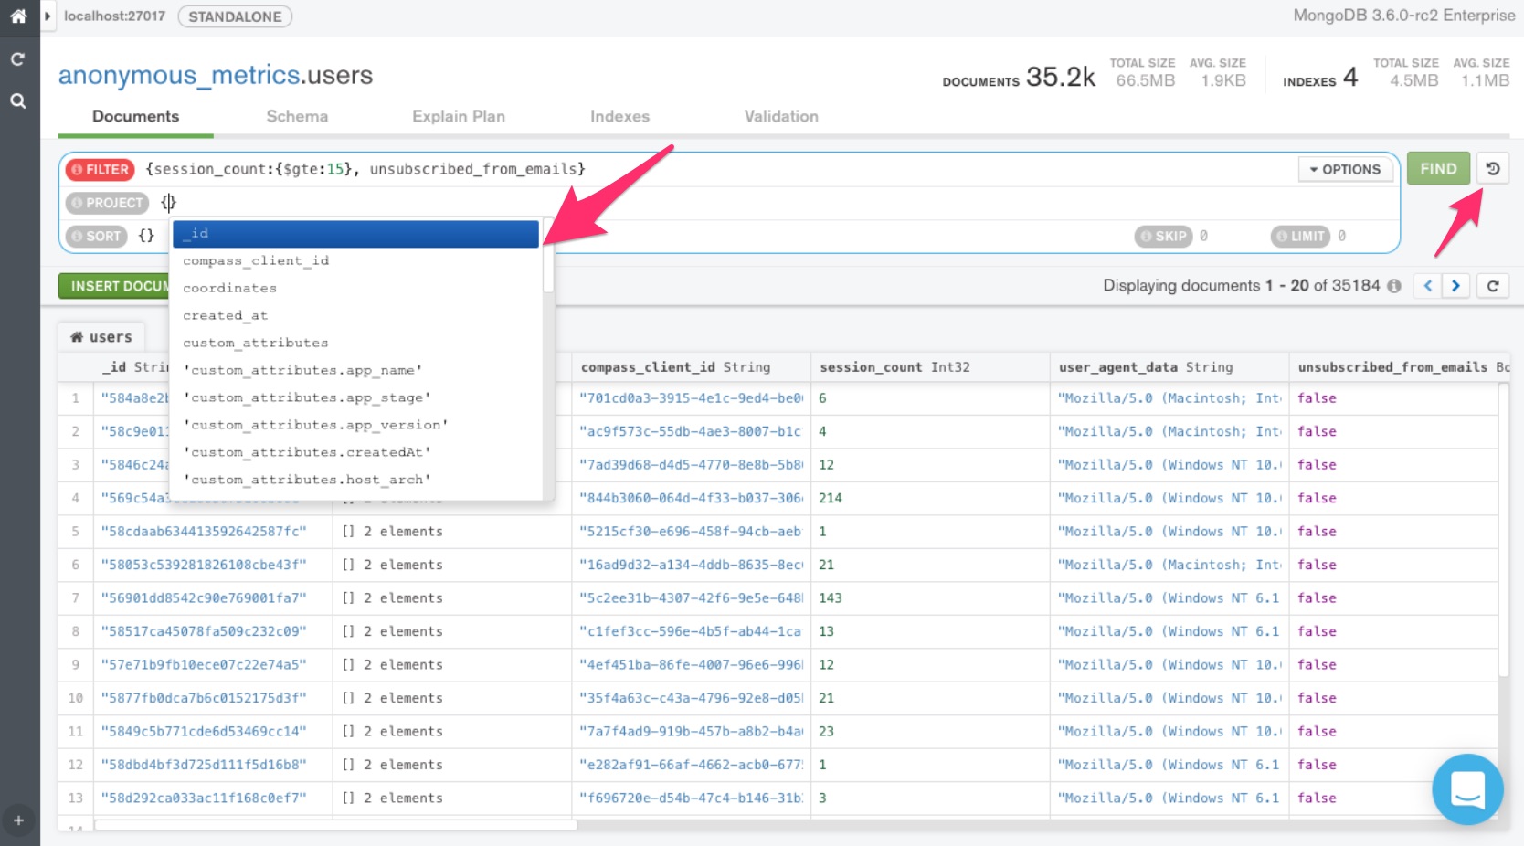Viewport: 1524px width, 846px height.
Task: Go to previous page of documents
Action: pos(1428,286)
